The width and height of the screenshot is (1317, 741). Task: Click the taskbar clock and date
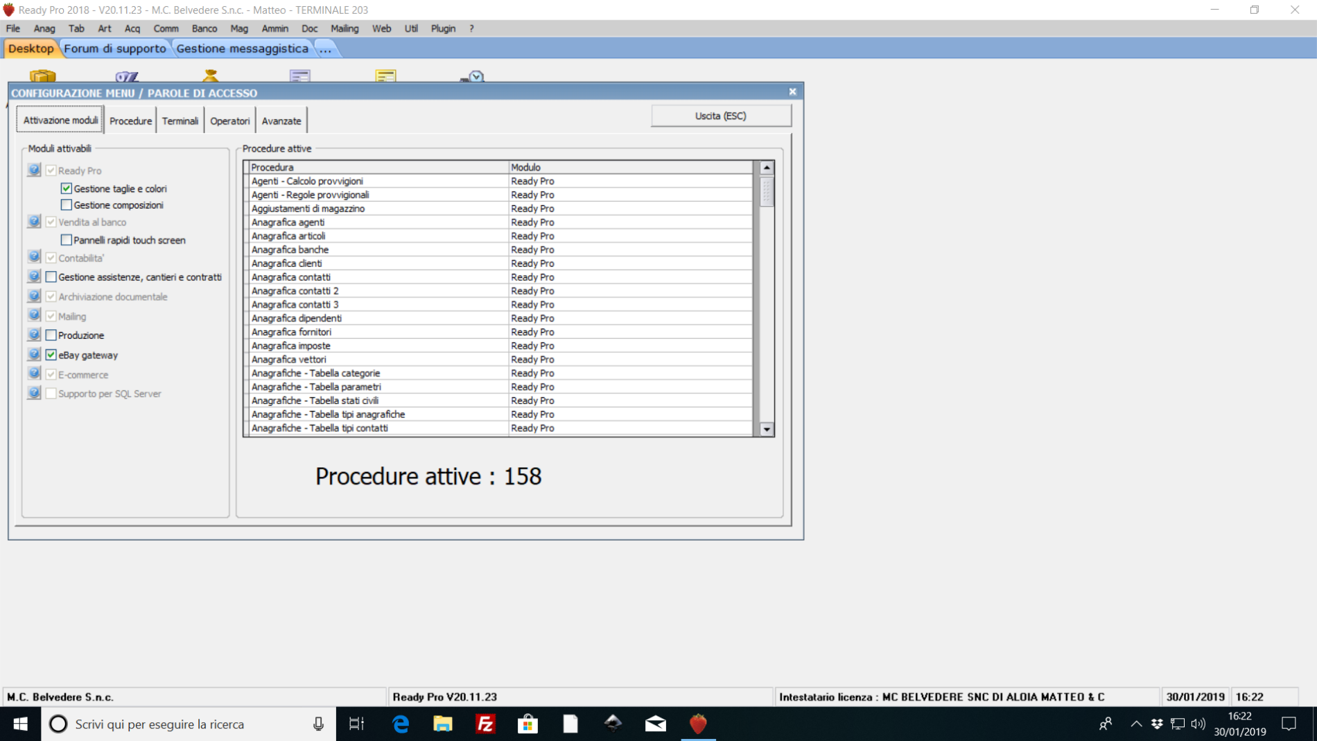pyautogui.click(x=1240, y=724)
